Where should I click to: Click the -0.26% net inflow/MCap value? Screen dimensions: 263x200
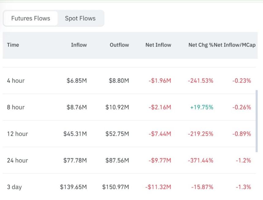pos(242,107)
